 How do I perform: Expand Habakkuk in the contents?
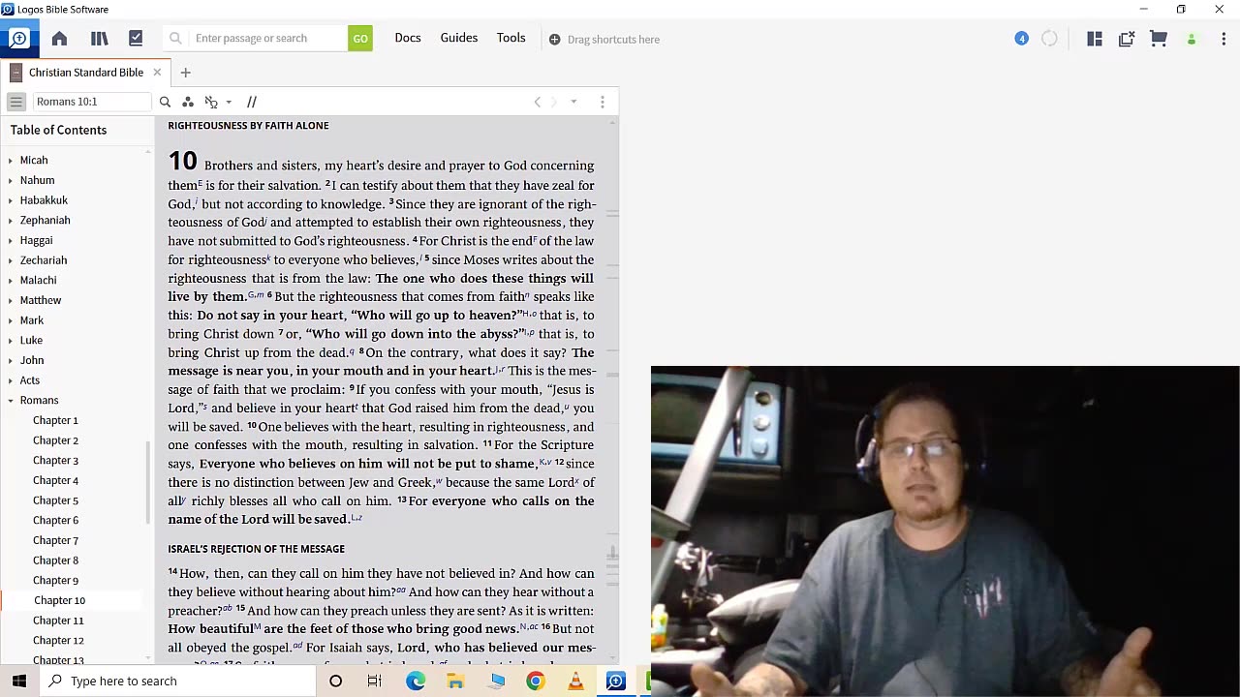coord(11,200)
